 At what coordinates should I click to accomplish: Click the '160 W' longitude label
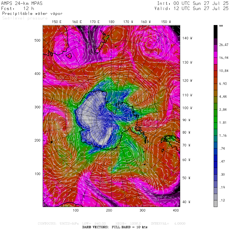(146, 22)
